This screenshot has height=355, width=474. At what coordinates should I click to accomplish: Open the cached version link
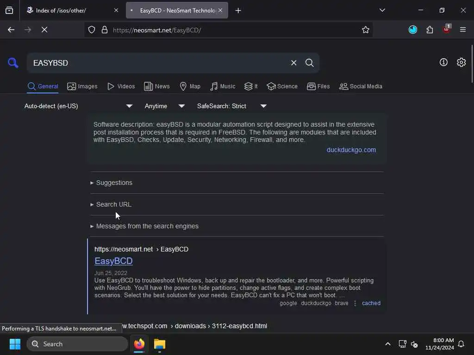371,303
